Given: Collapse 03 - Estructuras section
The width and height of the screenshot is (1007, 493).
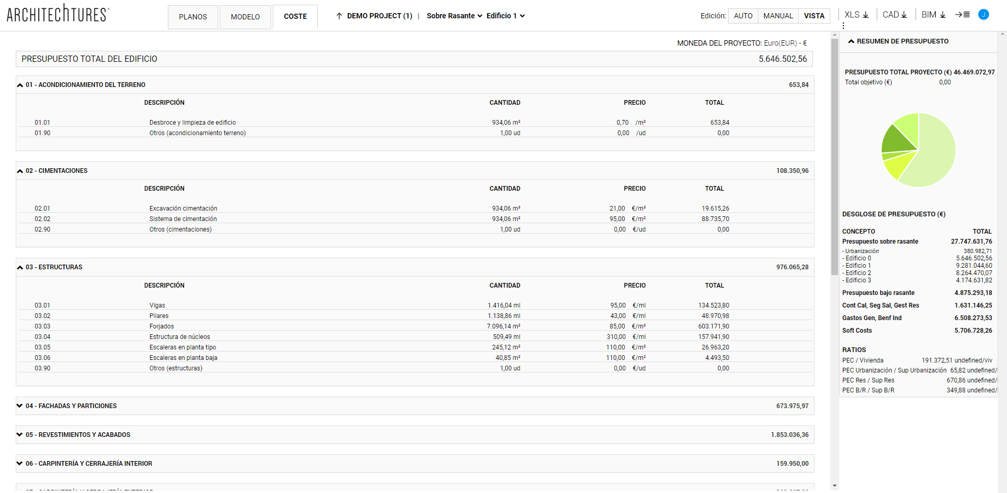Looking at the screenshot, I should click(x=20, y=267).
